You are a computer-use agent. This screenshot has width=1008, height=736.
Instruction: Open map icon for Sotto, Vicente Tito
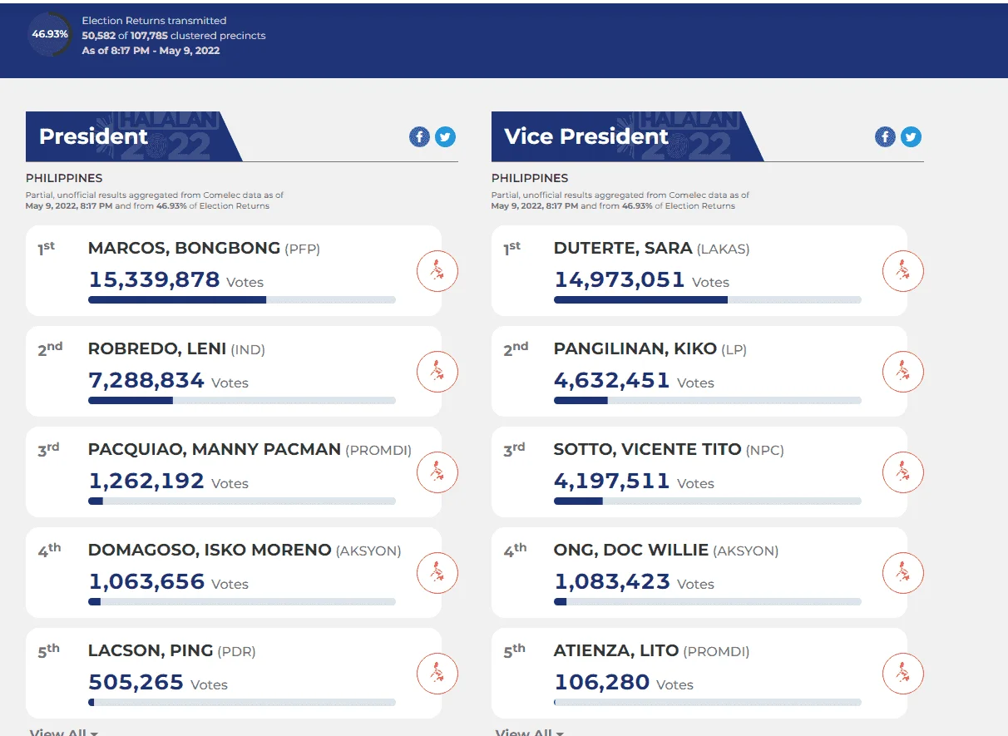click(x=903, y=472)
